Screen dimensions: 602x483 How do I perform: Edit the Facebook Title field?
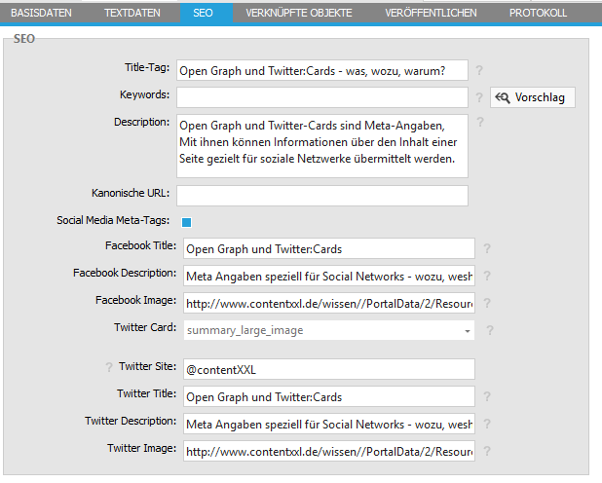point(329,248)
